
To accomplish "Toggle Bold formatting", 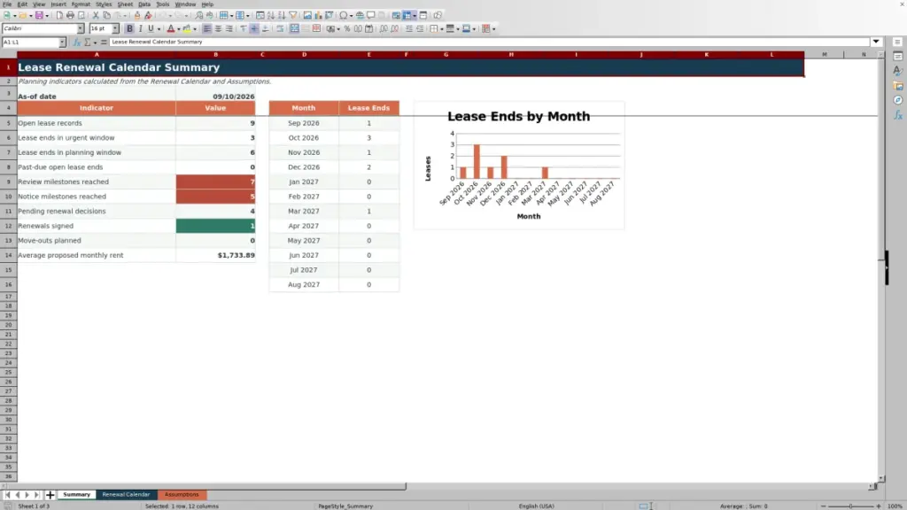I will [x=129, y=28].
